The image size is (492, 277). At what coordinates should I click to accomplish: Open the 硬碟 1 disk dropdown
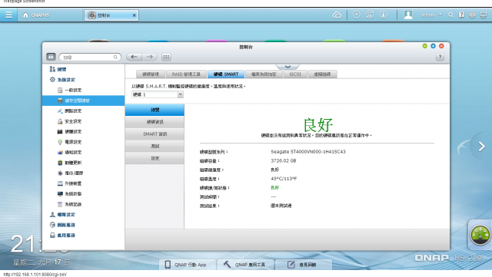click(x=157, y=94)
